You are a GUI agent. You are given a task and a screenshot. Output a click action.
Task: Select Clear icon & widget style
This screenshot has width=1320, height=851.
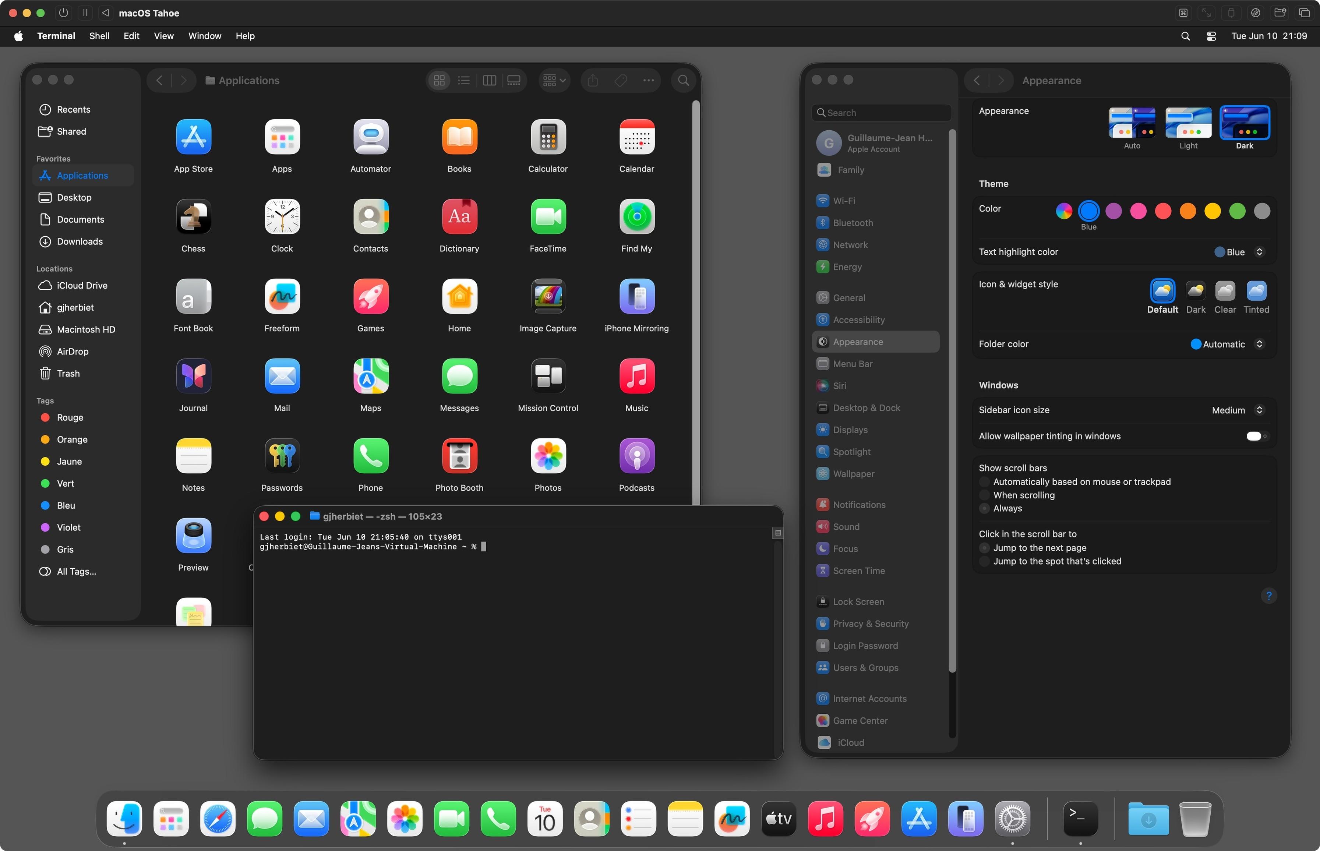coord(1225,291)
